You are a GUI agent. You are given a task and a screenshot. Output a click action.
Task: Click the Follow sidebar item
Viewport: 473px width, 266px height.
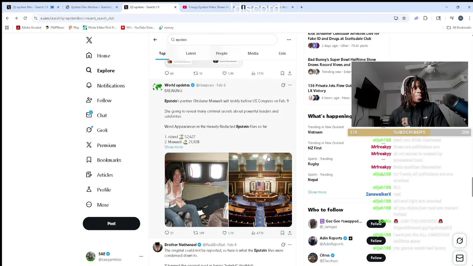tap(99, 100)
